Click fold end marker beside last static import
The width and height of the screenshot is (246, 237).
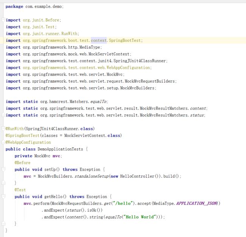pos(3,115)
